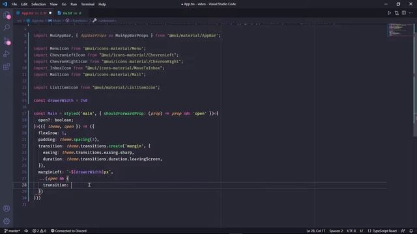Click the Main breadcrumb segment
Screen dimensions: 417x234
click(x=55, y=20)
